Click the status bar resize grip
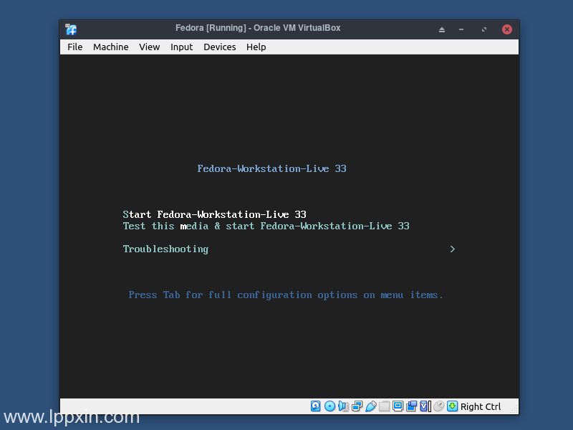This screenshot has width=573, height=430. [514, 409]
